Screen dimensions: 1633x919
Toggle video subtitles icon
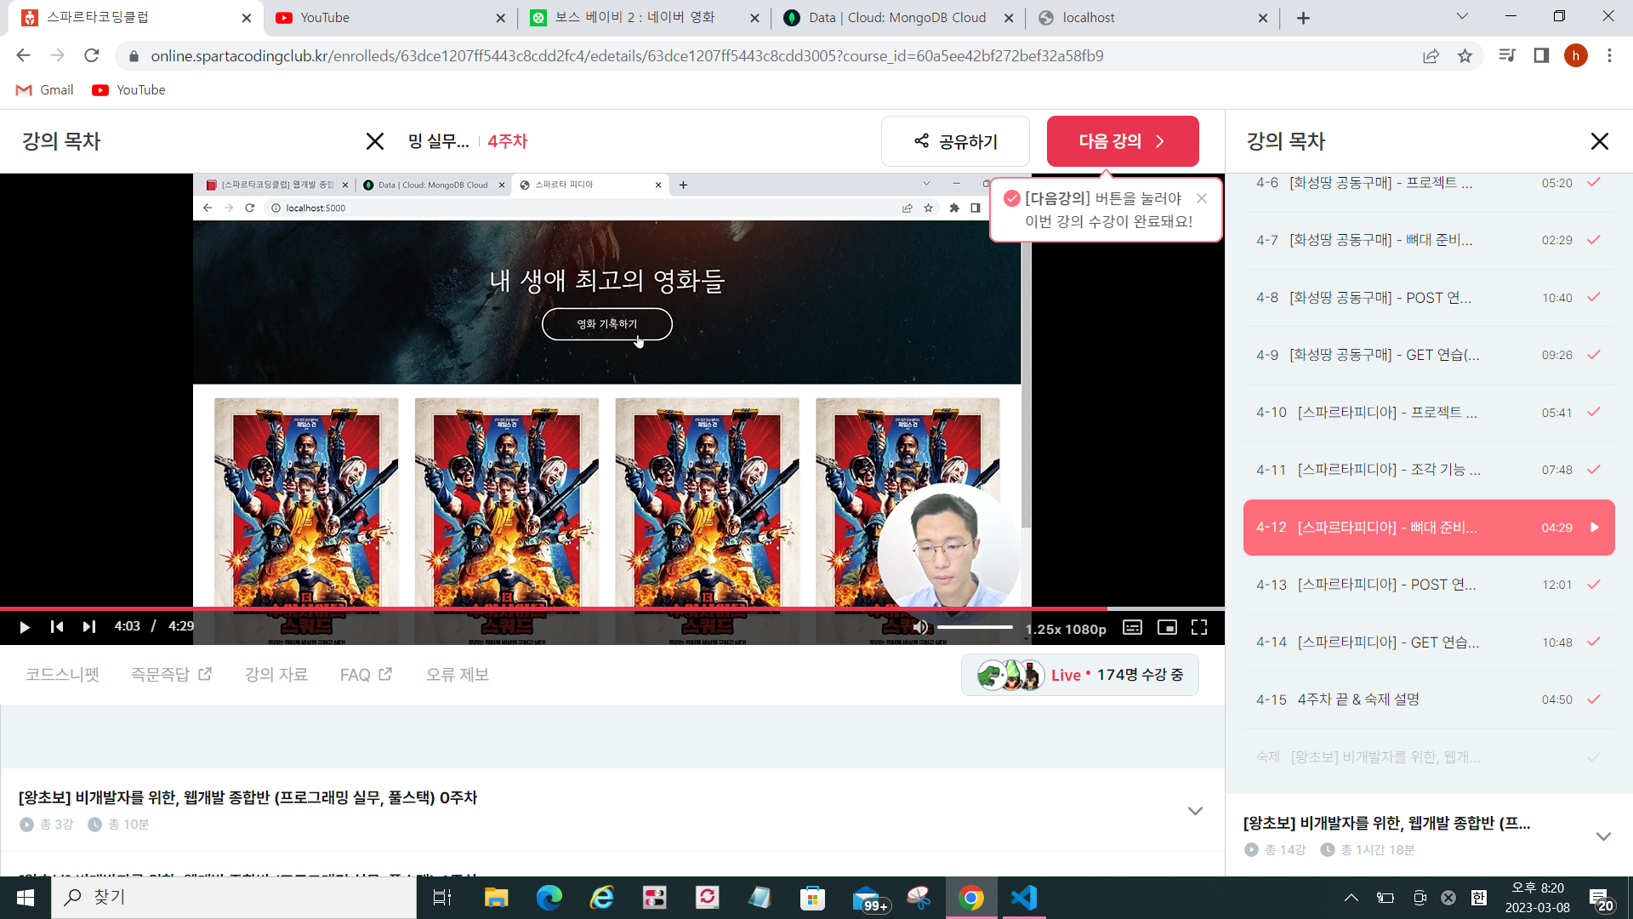pos(1132,627)
